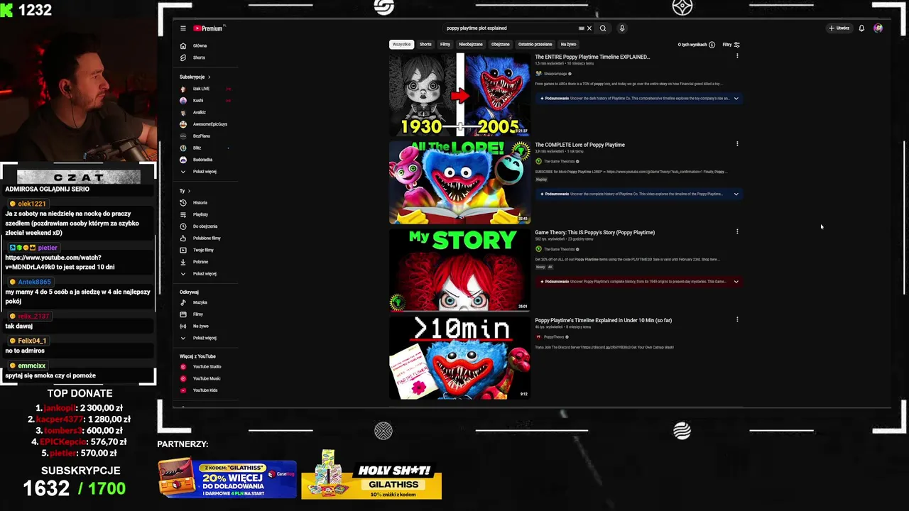The height and width of the screenshot is (511, 909).
Task: Click the All The LORE thumbnail
Action: 459,182
